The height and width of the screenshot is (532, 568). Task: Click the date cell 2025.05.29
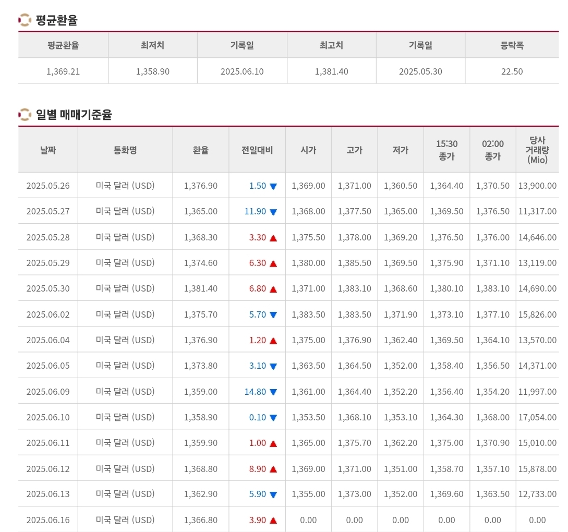click(48, 263)
